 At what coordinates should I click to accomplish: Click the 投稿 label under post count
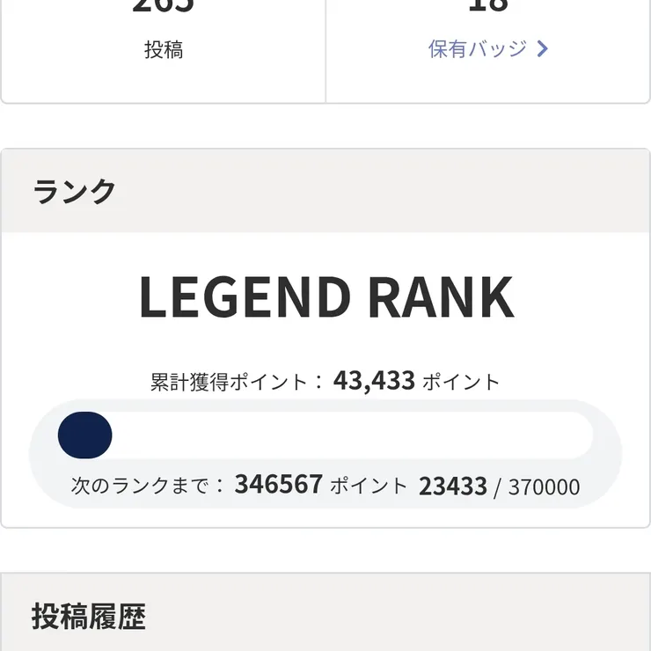tap(164, 50)
